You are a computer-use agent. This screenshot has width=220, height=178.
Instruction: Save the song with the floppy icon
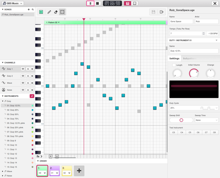point(153,12)
